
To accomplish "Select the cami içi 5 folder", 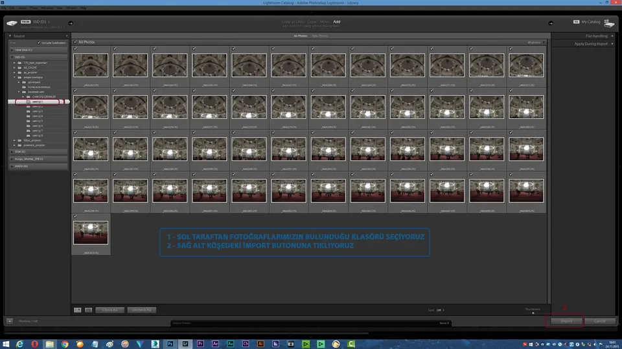I will 38,121.
